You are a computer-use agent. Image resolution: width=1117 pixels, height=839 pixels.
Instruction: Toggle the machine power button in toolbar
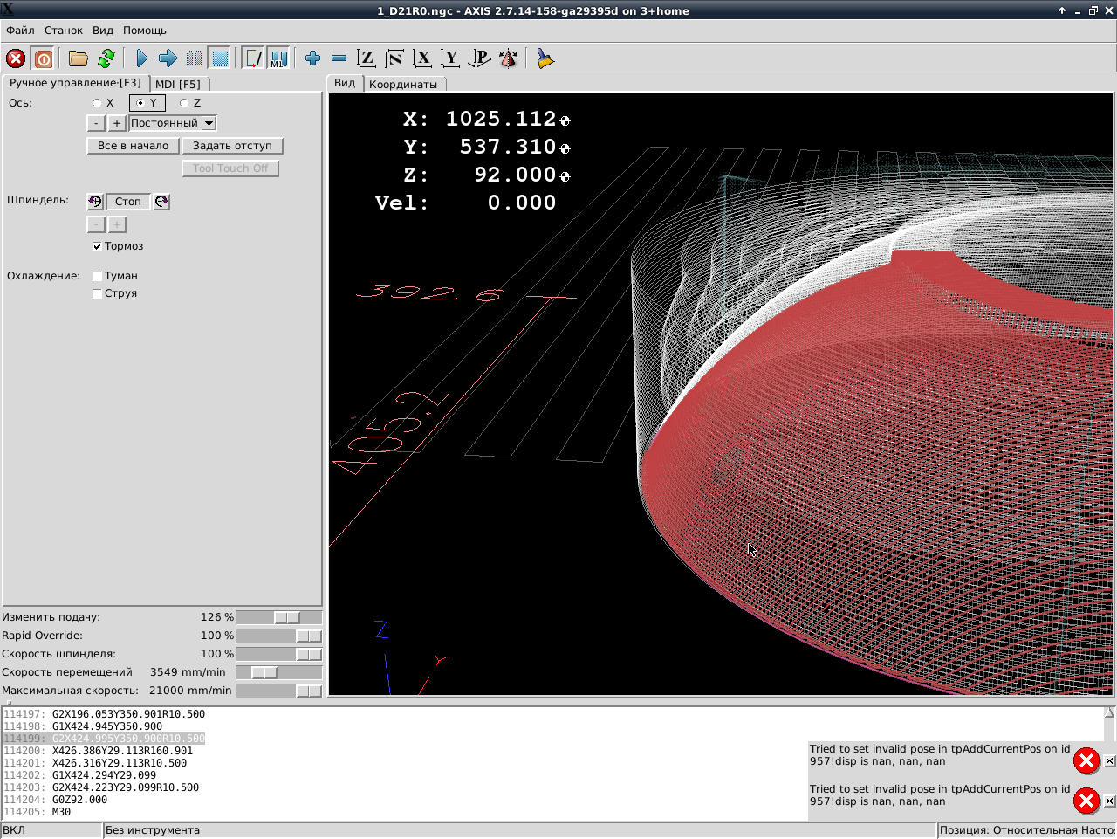click(43, 58)
